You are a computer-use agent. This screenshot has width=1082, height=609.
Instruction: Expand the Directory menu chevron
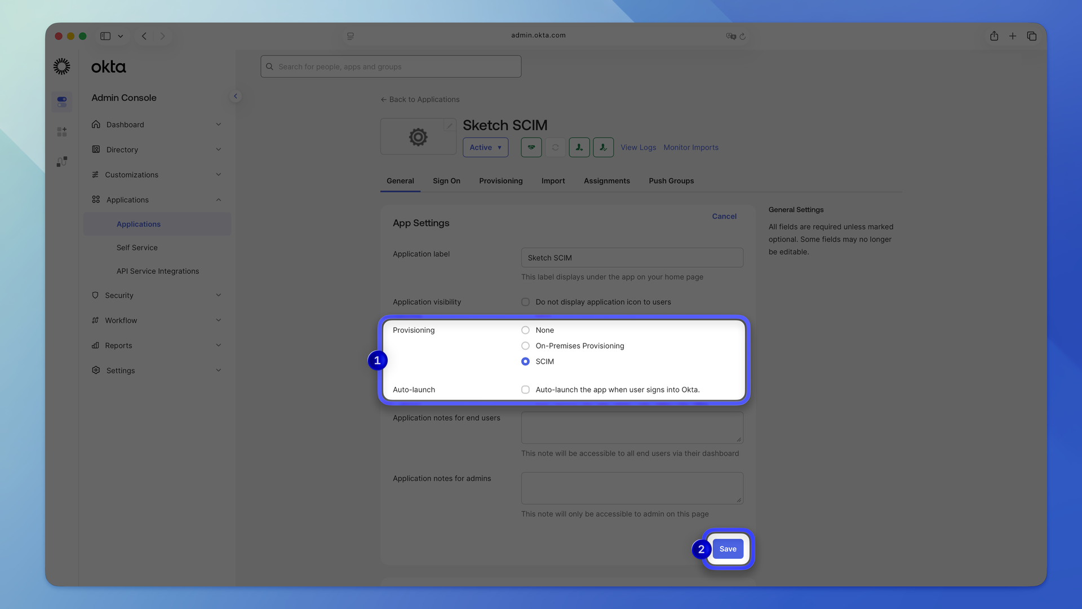tap(219, 149)
